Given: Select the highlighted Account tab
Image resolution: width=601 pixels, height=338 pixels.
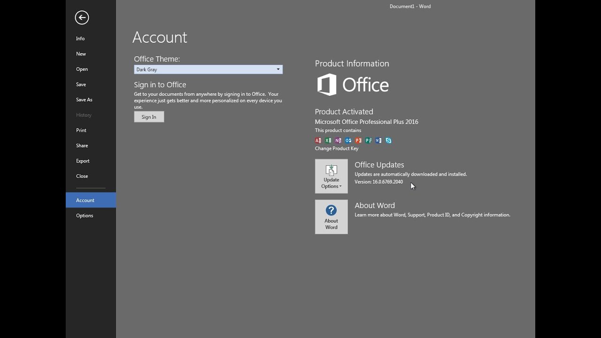Looking at the screenshot, I should (91, 200).
